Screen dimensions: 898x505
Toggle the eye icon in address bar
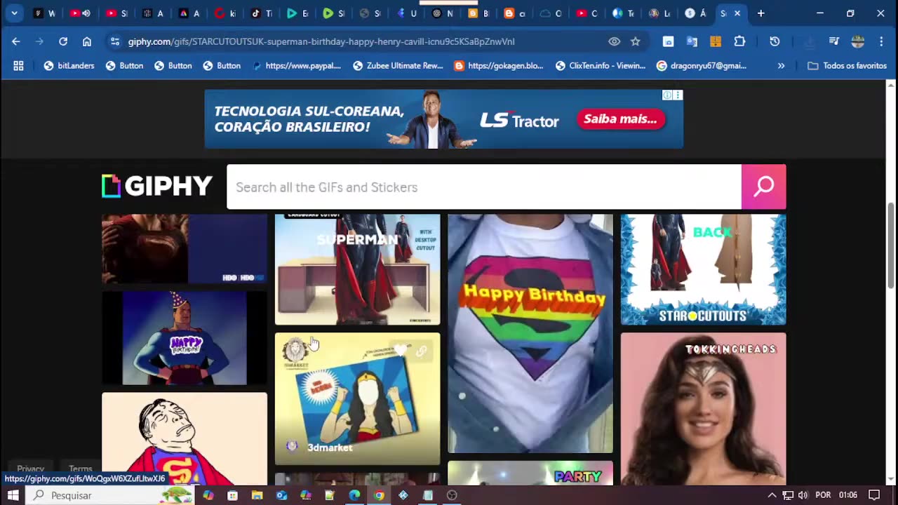tap(614, 41)
